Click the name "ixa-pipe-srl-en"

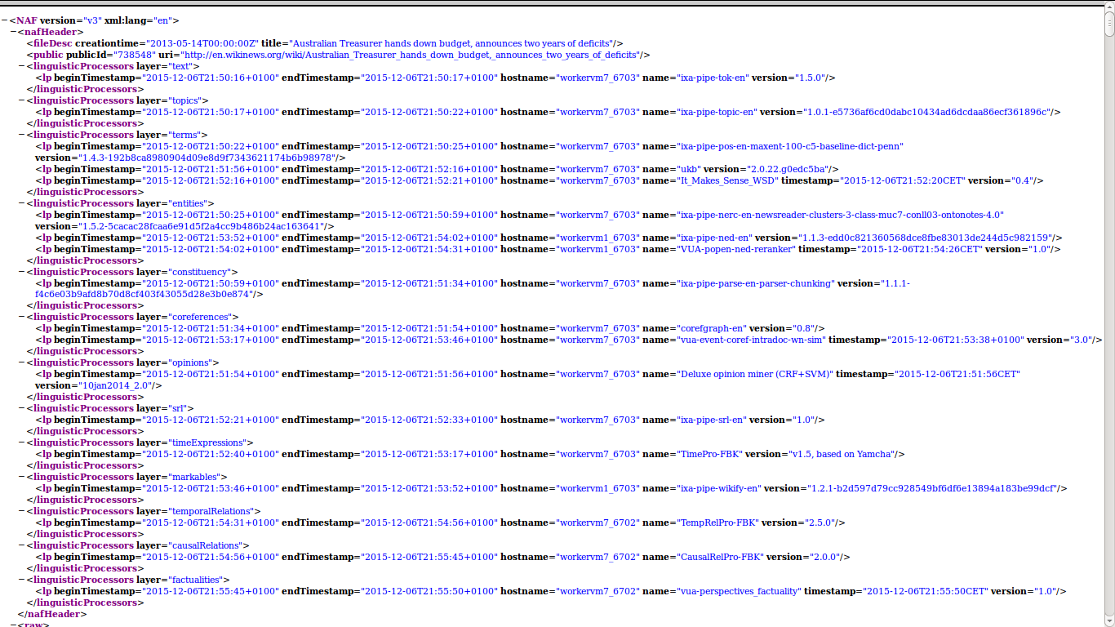coord(711,420)
